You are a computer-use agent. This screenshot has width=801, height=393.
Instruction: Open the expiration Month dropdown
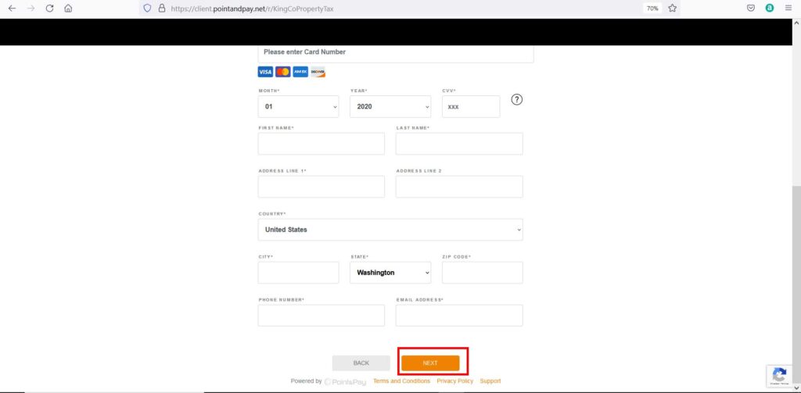[x=299, y=106]
